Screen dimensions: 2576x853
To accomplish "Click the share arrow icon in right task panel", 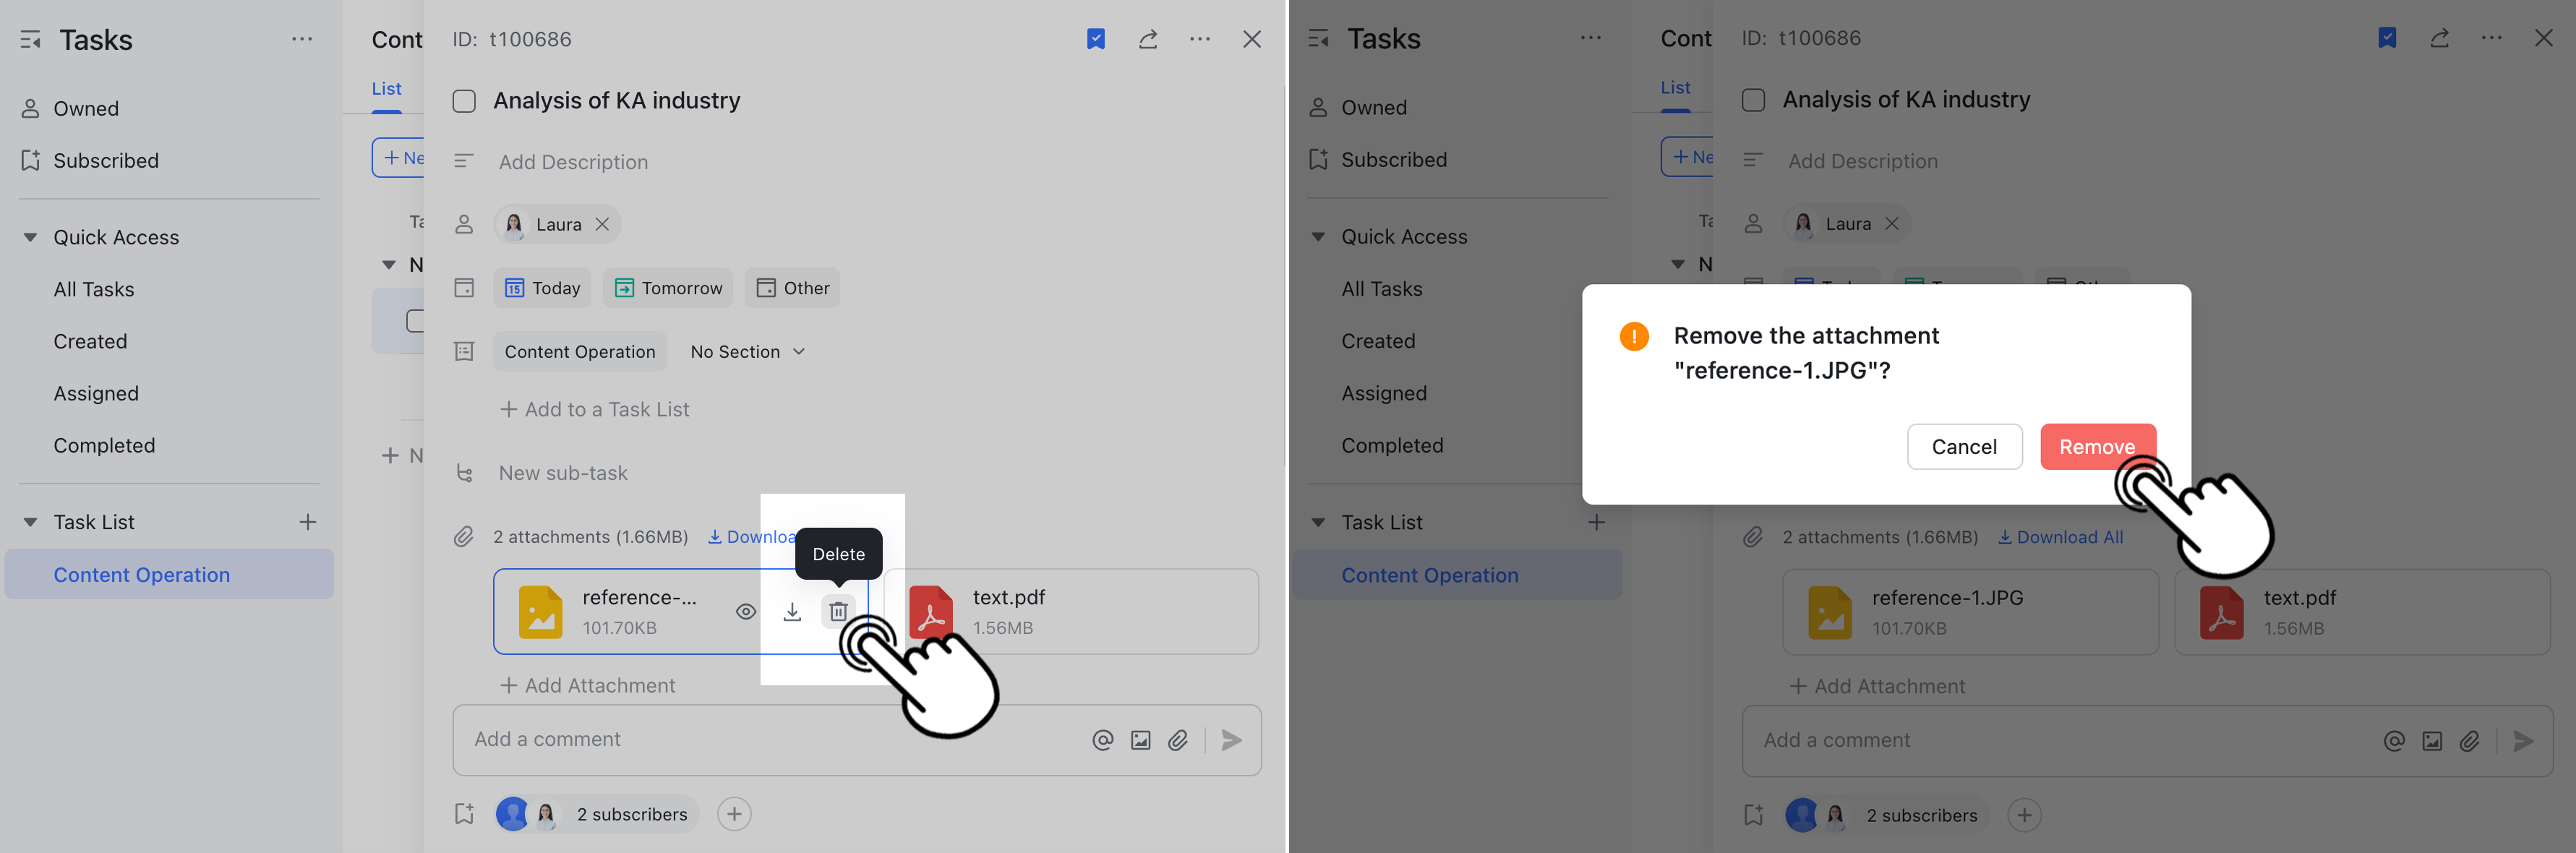I will click(2439, 38).
